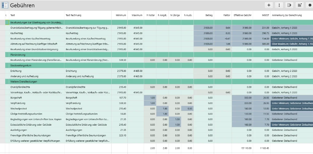
Task: Click the plus button to add a fee
Action: point(269,5)
